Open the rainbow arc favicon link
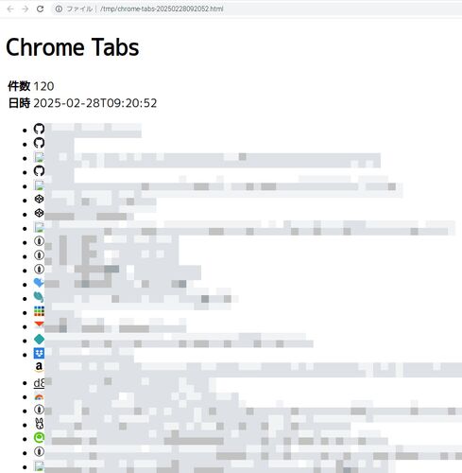This screenshot has width=462, height=473. pyautogui.click(x=39, y=397)
